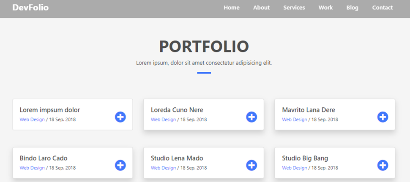Open Web Design link under Lorem impsum dolor
410x182 pixels.
click(x=32, y=120)
